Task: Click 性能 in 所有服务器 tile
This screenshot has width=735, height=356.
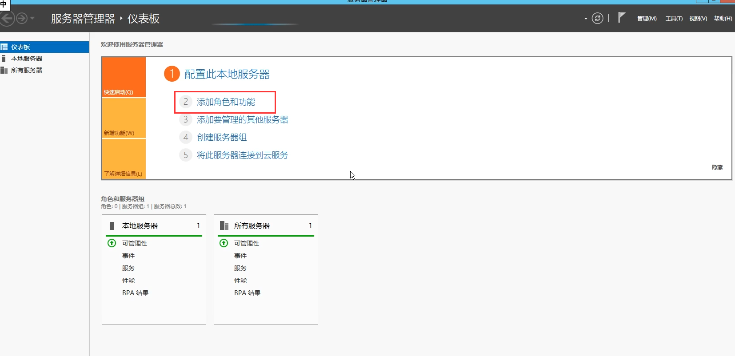Action: pyautogui.click(x=240, y=281)
